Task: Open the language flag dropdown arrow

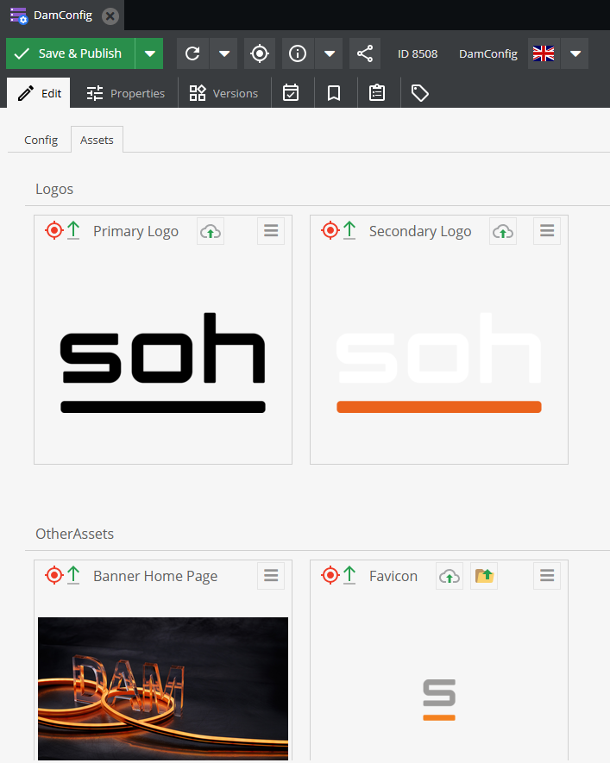Action: pos(575,53)
